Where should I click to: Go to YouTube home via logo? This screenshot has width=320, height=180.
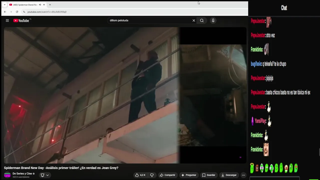pos(21,20)
